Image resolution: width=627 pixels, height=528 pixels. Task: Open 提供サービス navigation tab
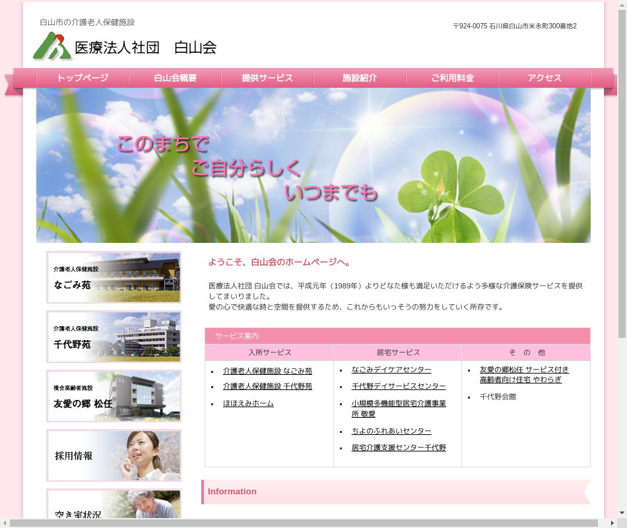tap(267, 78)
